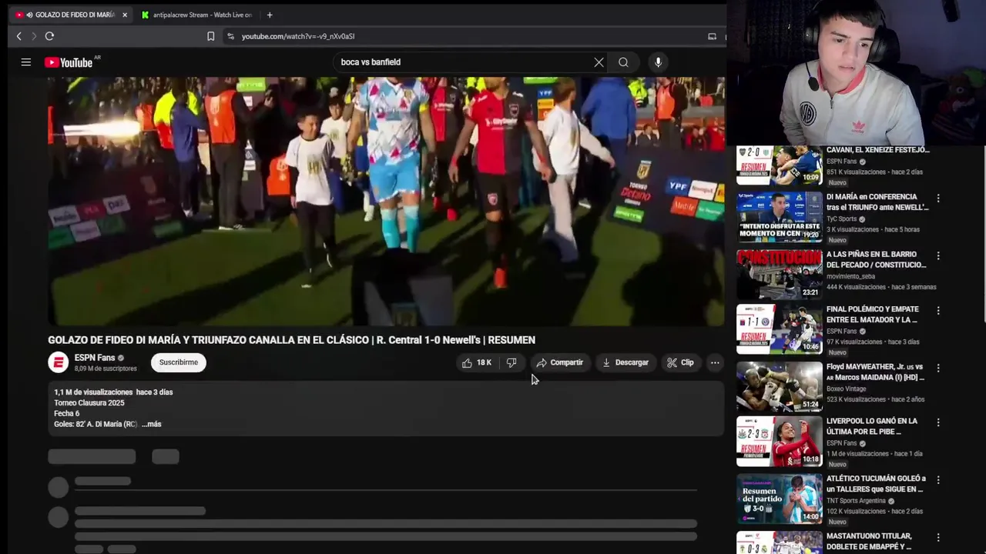Open more actions ellipsis beside Clip
This screenshot has height=554, width=986.
pyautogui.click(x=715, y=362)
